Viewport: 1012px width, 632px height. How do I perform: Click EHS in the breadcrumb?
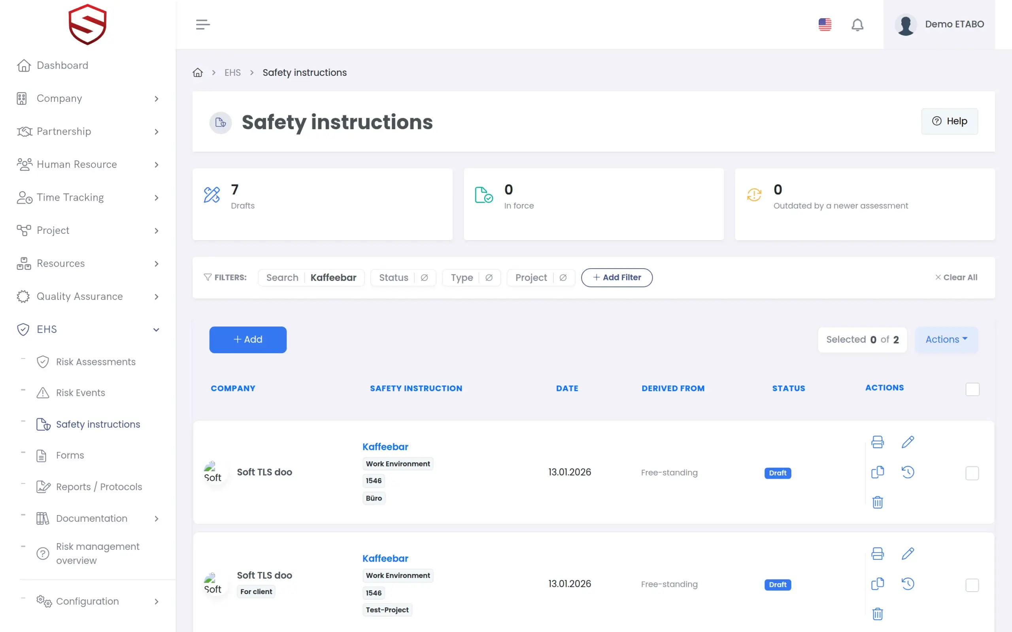[x=232, y=73]
